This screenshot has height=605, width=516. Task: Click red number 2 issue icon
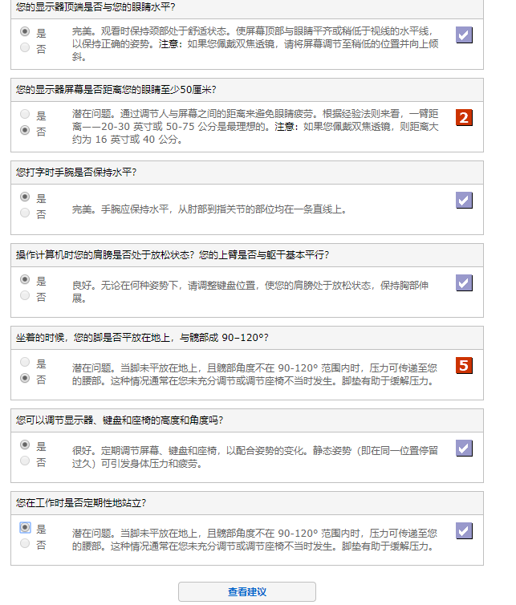pyautogui.click(x=464, y=118)
